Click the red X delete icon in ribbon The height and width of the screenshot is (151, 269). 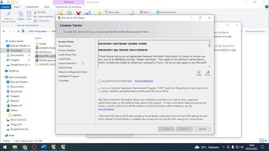(x=79, y=13)
